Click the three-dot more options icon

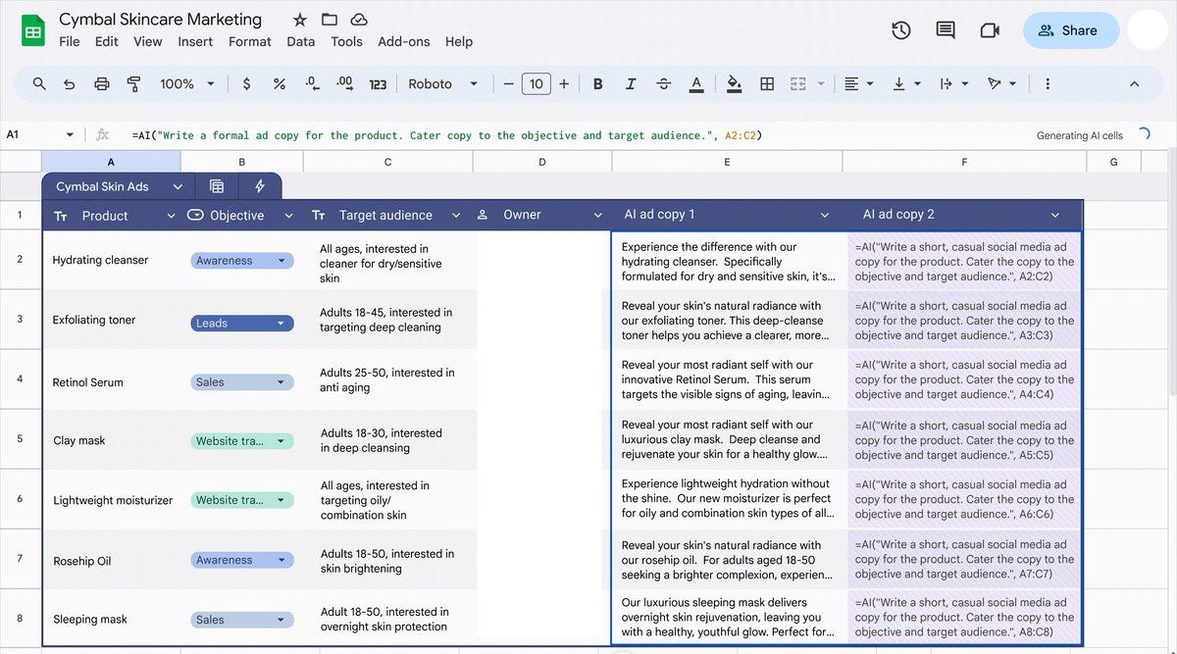(1048, 84)
